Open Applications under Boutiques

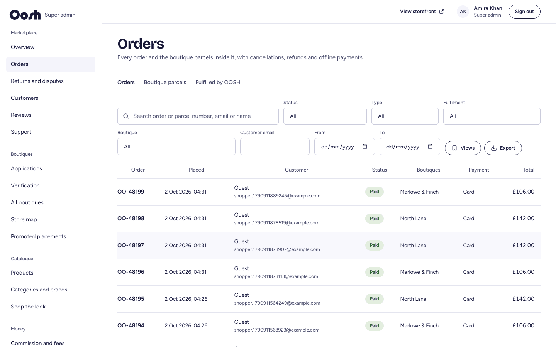tap(51, 169)
